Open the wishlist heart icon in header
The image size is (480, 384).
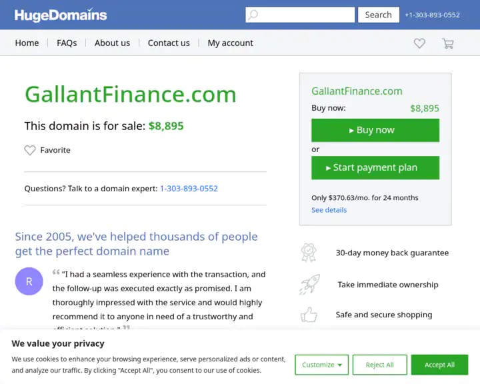pos(419,43)
